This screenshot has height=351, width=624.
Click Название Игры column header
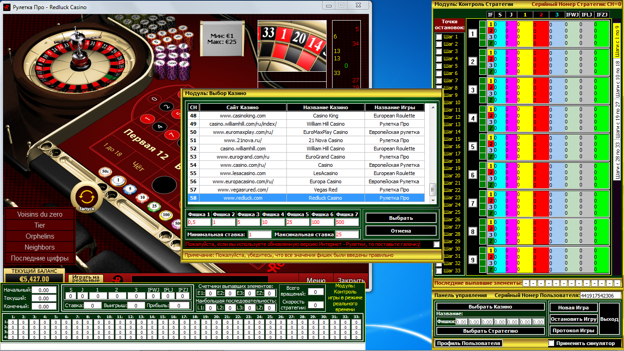click(x=395, y=107)
